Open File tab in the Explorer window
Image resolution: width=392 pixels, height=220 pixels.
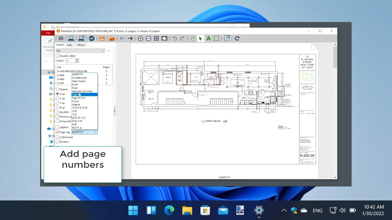[x=48, y=33]
